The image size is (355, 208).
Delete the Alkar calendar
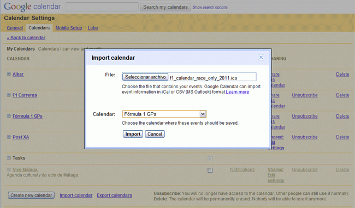(x=342, y=74)
